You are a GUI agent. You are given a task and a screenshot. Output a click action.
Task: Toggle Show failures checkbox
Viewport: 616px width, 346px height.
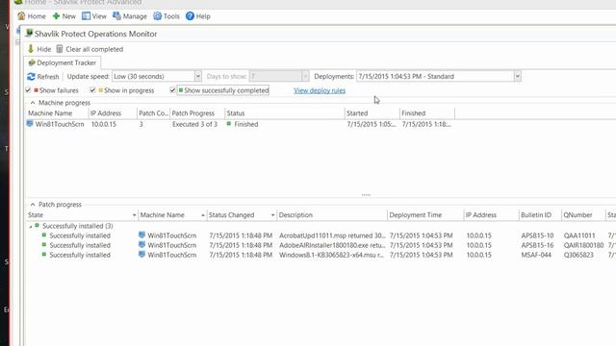pos(28,90)
